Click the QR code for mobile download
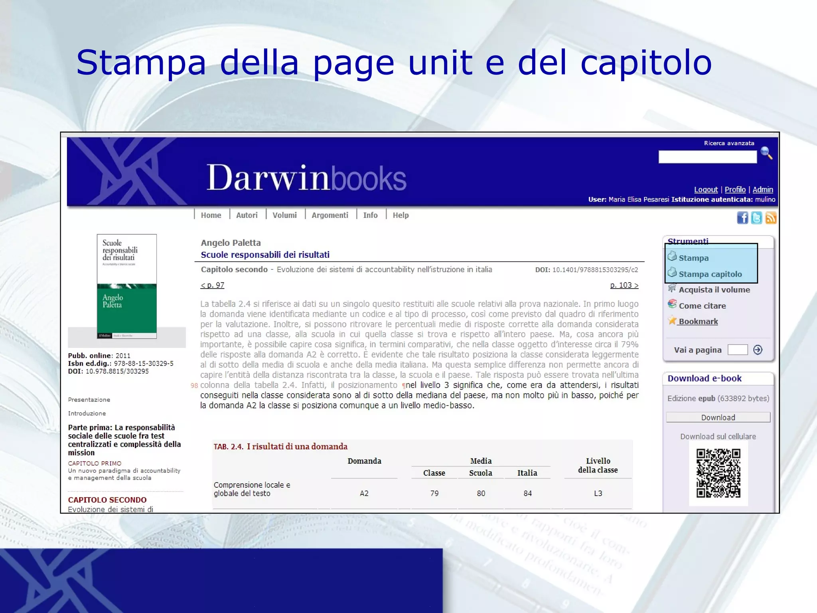 718,473
